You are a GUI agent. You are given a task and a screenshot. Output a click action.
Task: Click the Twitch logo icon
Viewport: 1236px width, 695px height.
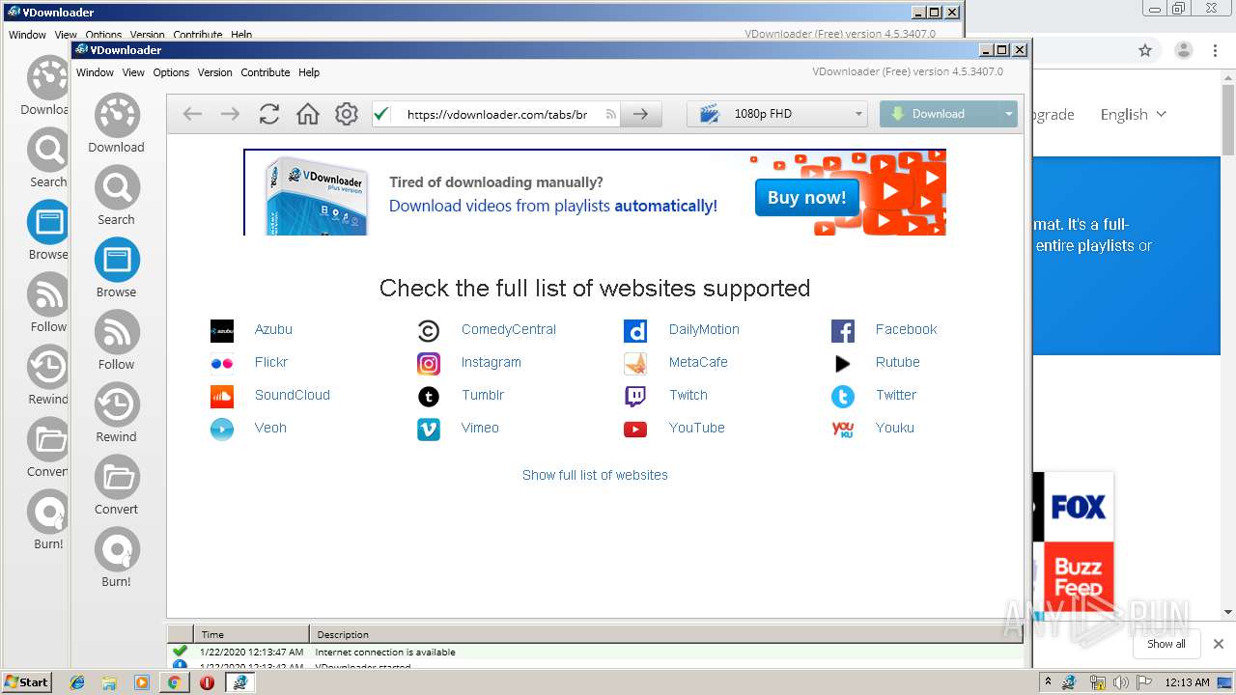[x=635, y=396]
